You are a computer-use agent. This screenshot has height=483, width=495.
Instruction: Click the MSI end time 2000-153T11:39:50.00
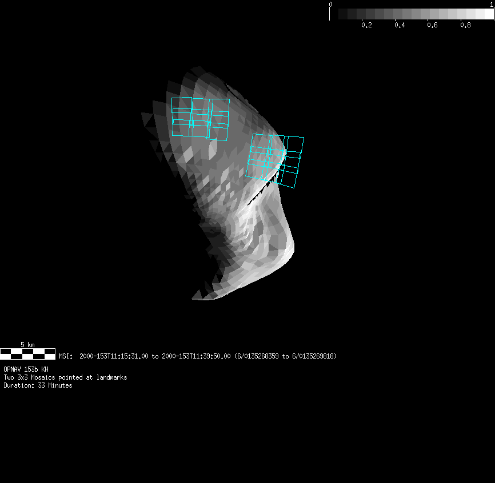(x=196, y=356)
